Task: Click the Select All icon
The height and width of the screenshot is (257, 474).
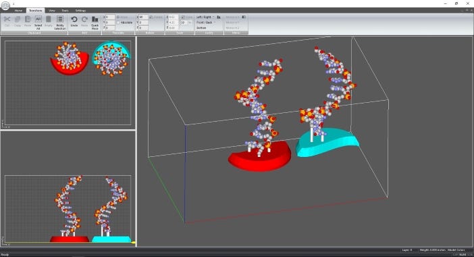Action: point(38,20)
